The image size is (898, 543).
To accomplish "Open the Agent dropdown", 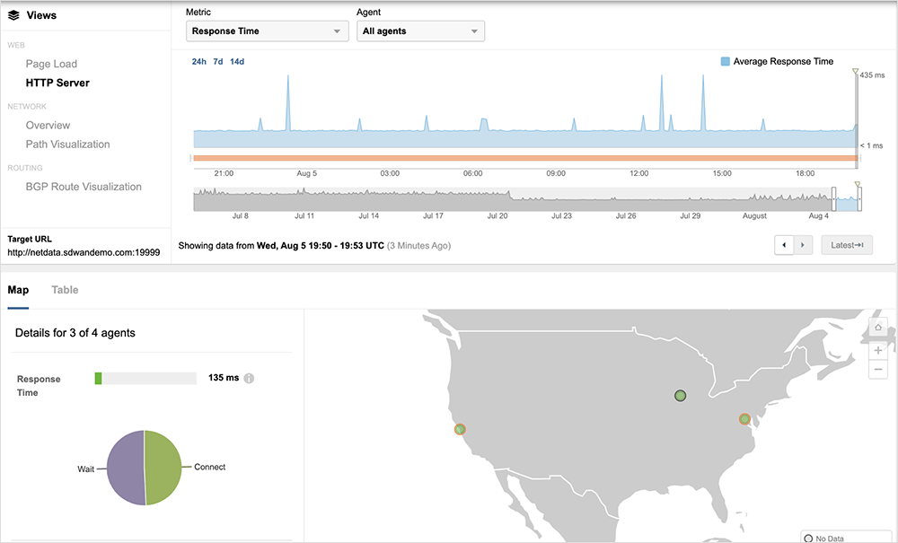I will click(x=420, y=31).
